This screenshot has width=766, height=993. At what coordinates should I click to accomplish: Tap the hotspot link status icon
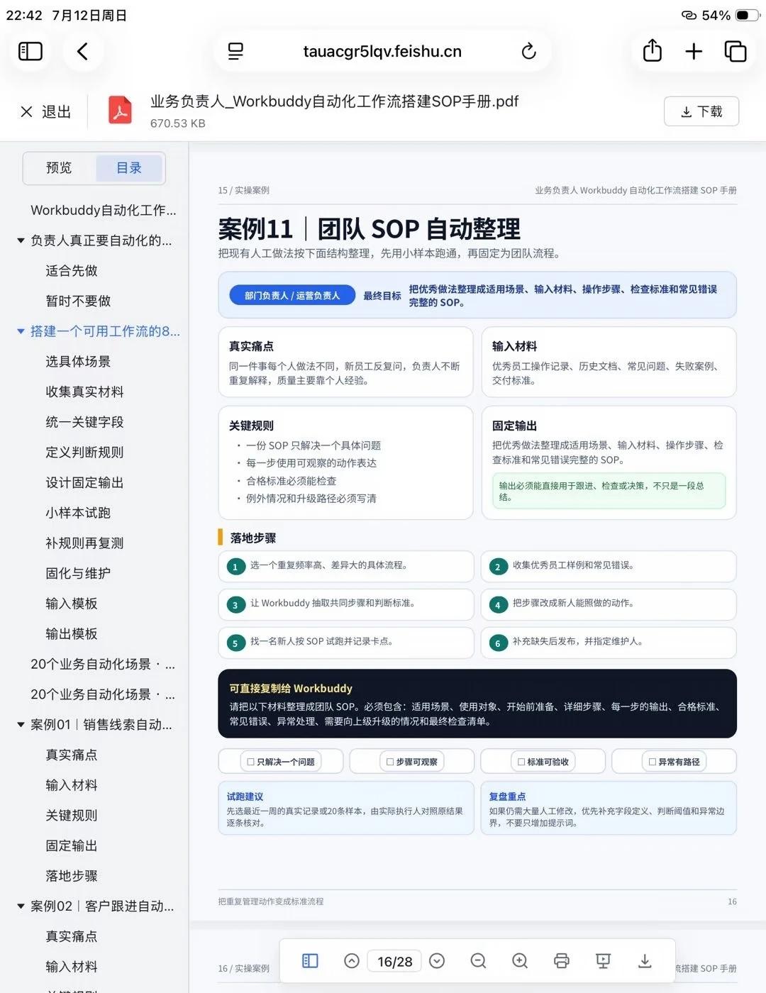coord(689,15)
